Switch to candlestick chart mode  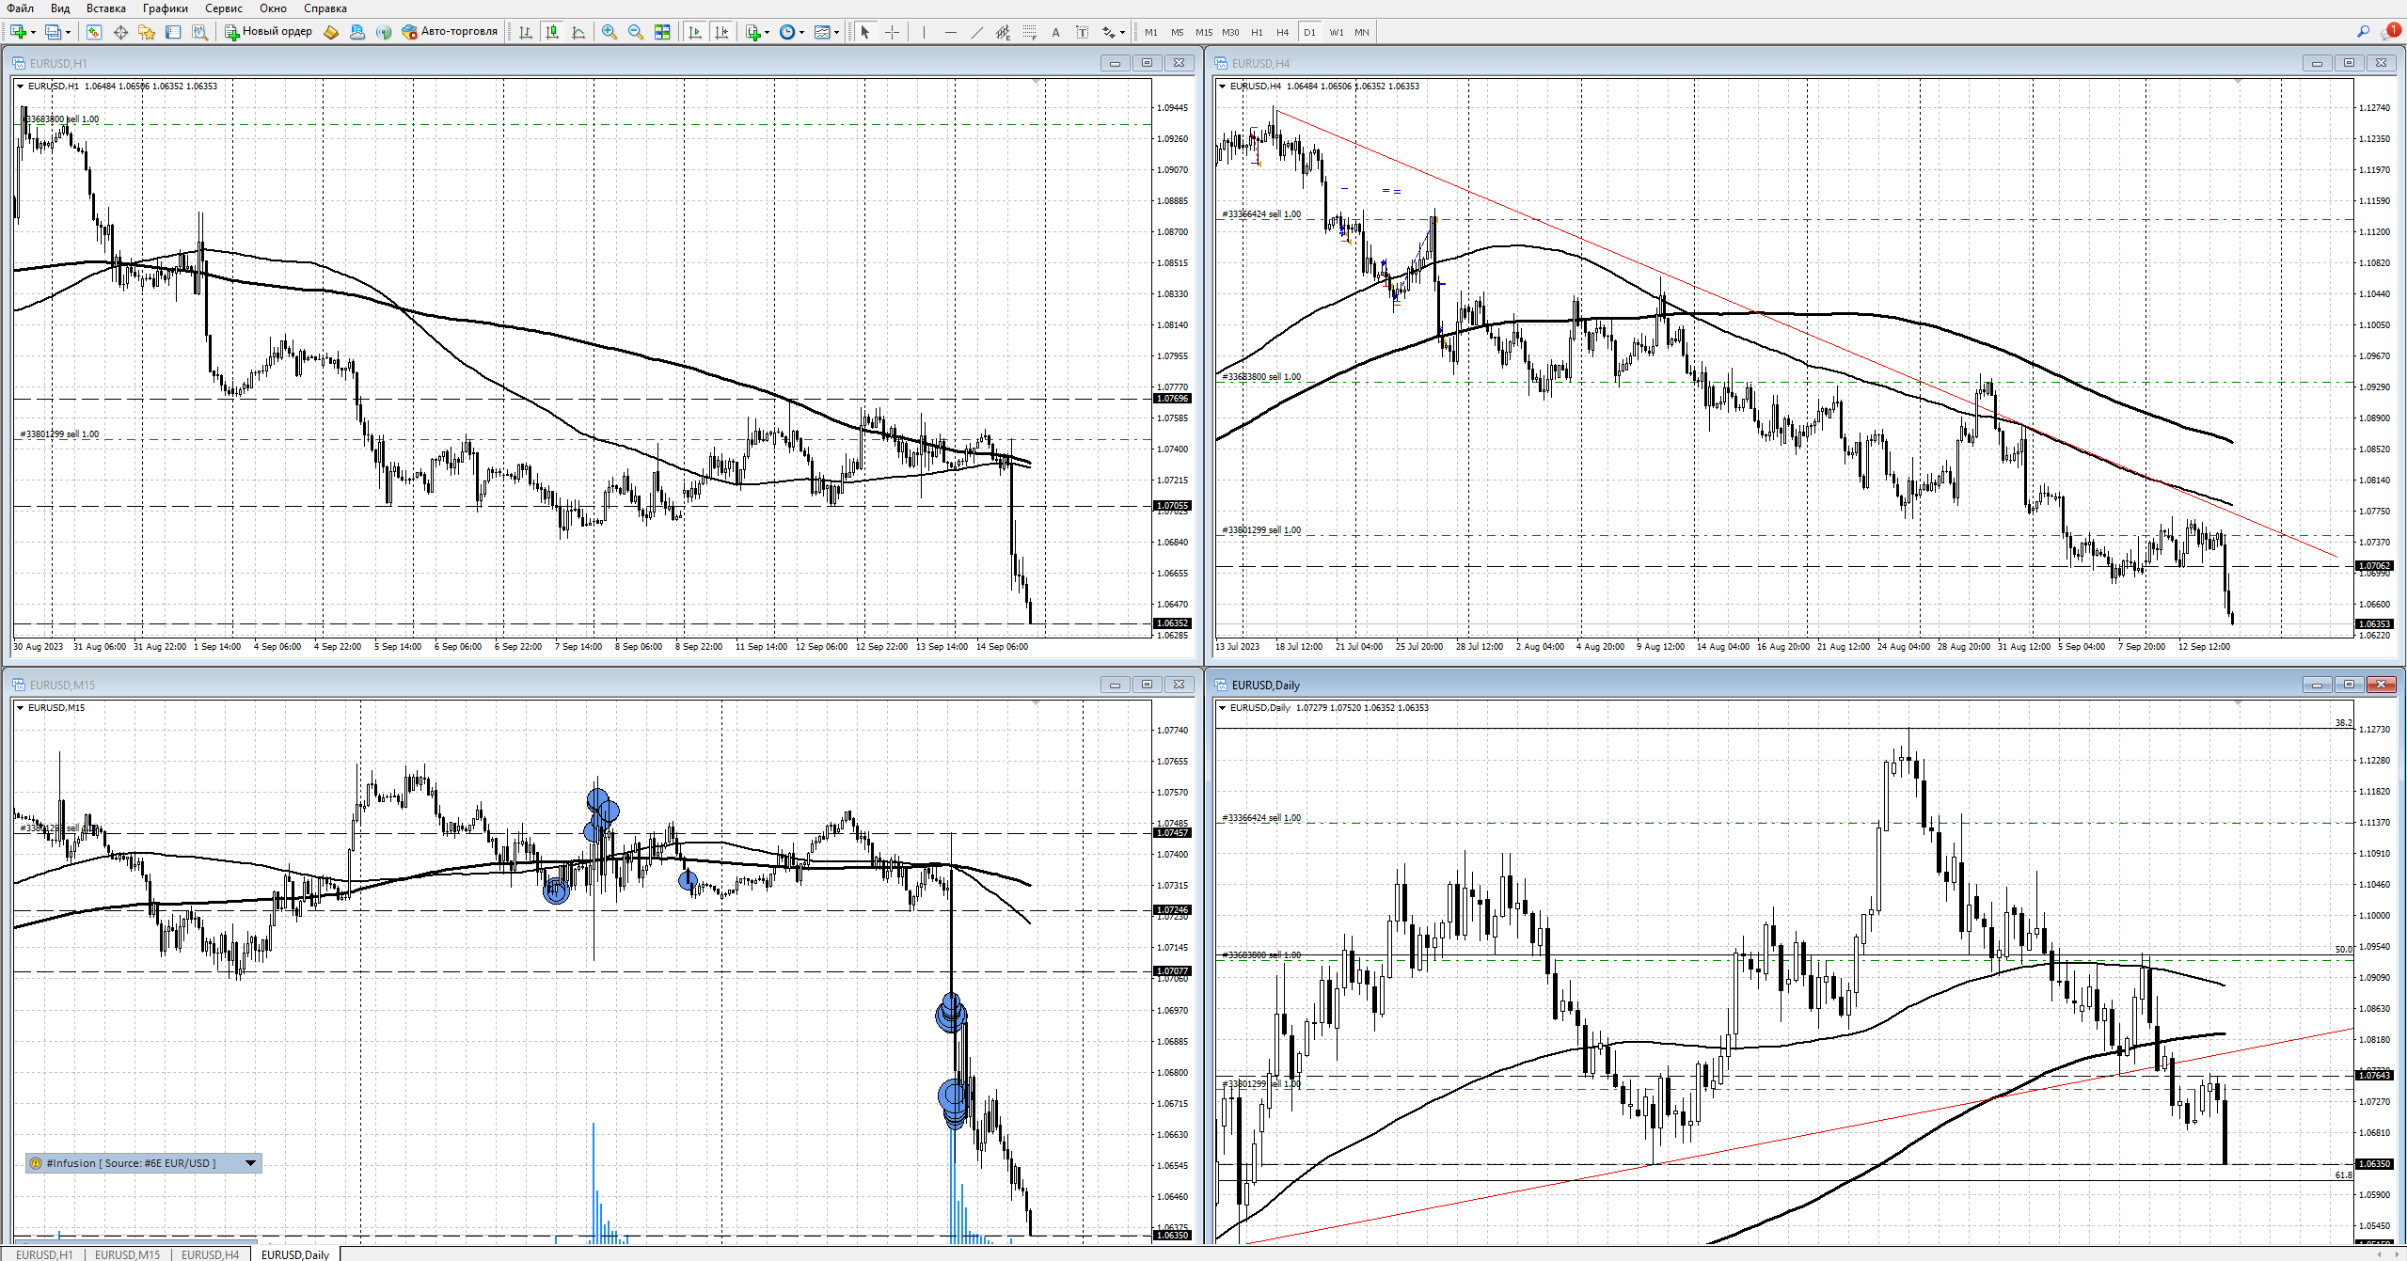pyautogui.click(x=552, y=32)
